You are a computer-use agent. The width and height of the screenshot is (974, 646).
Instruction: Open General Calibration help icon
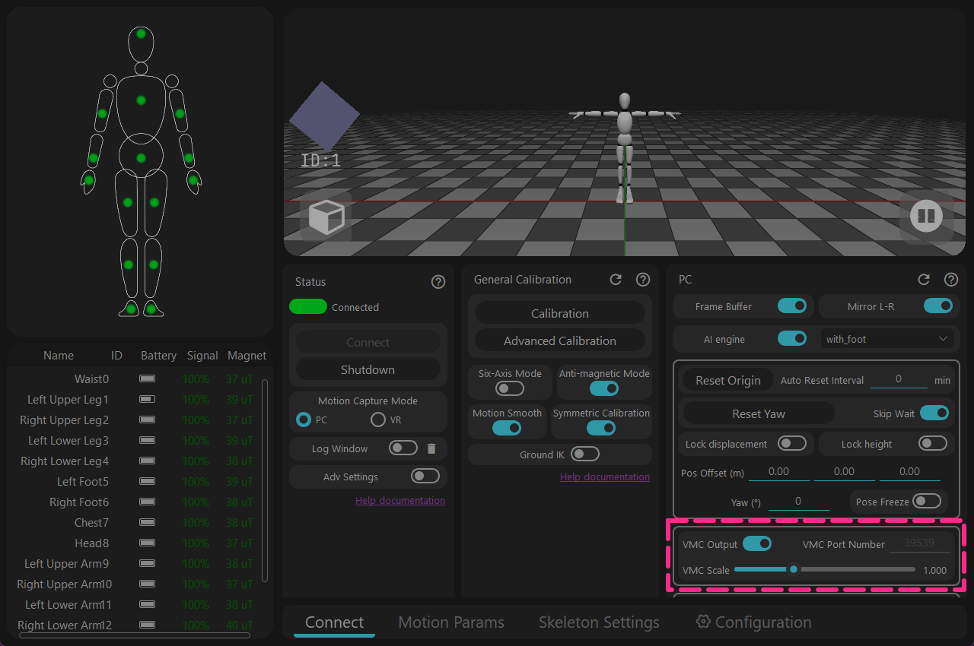(643, 280)
